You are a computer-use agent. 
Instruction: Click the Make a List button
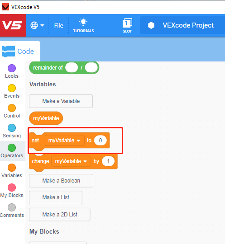tap(56, 197)
